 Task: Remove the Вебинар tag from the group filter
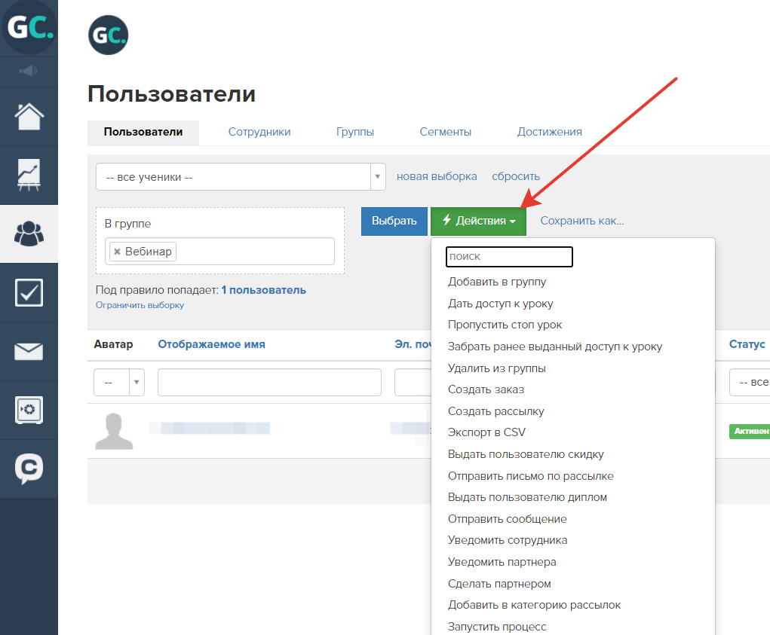[x=118, y=252]
